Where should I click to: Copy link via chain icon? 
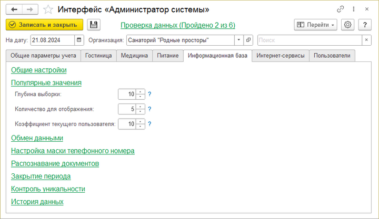(341, 9)
